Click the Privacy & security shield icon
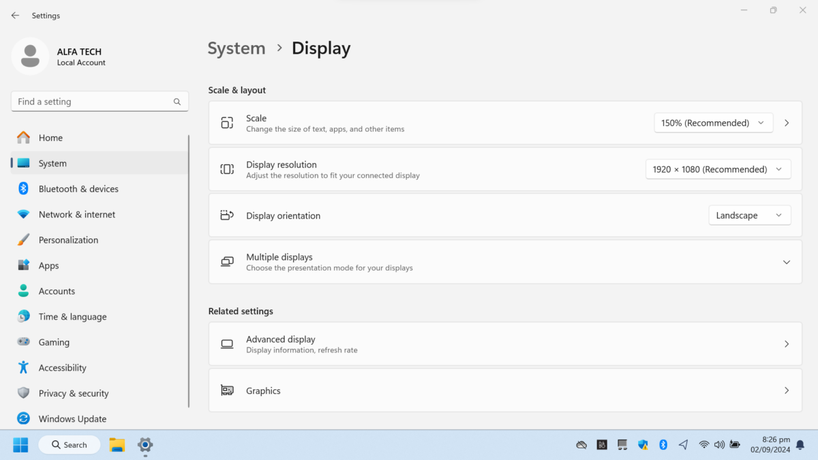The height and width of the screenshot is (460, 818). pos(23,393)
